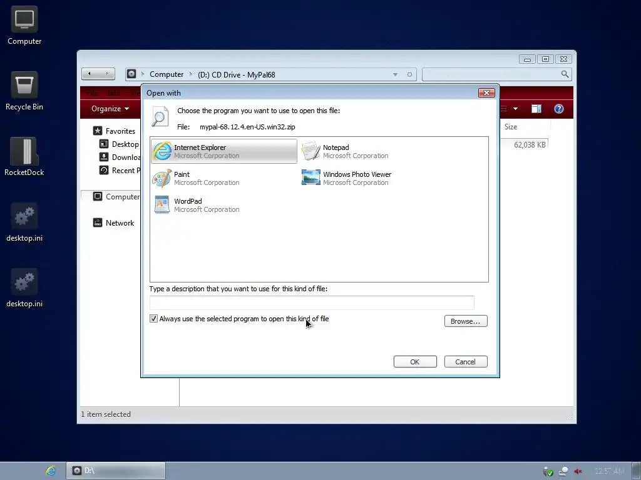Click the taskbar clock
This screenshot has width=641, height=480.
tap(610, 471)
